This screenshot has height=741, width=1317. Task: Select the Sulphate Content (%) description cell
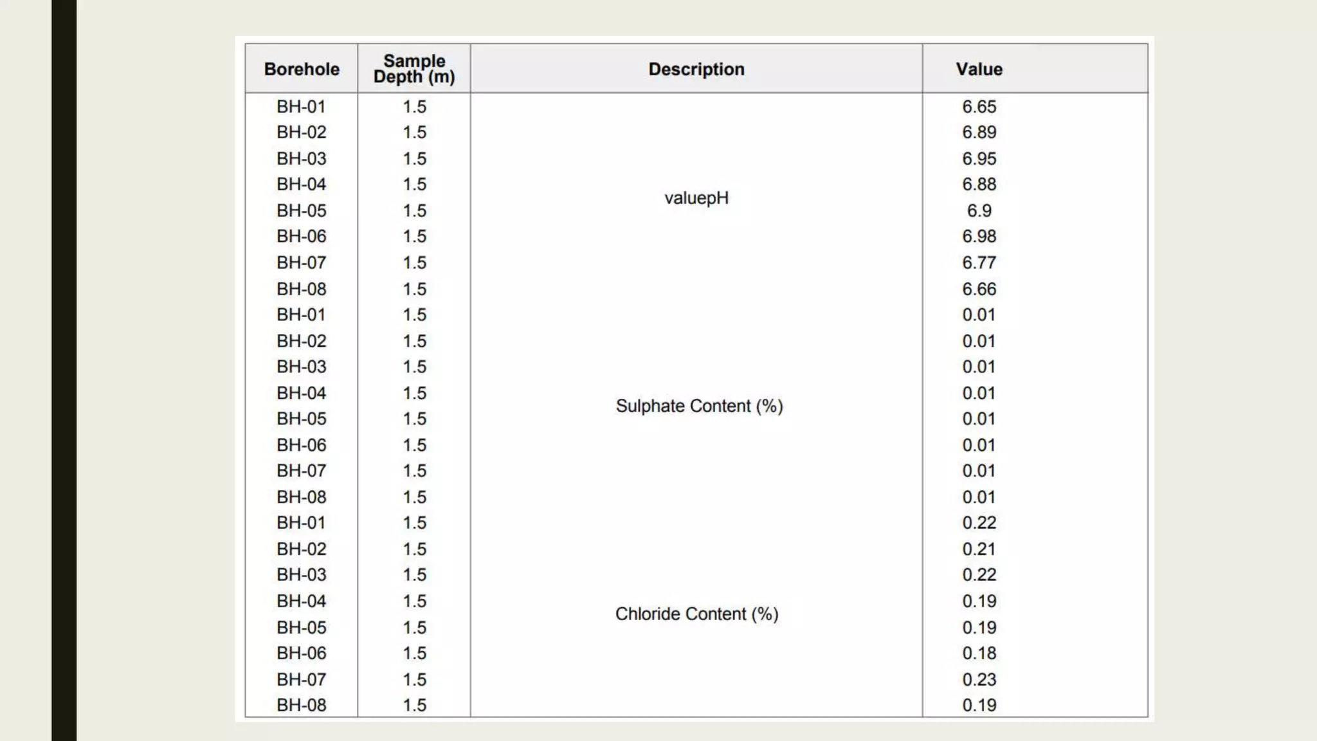(x=699, y=406)
